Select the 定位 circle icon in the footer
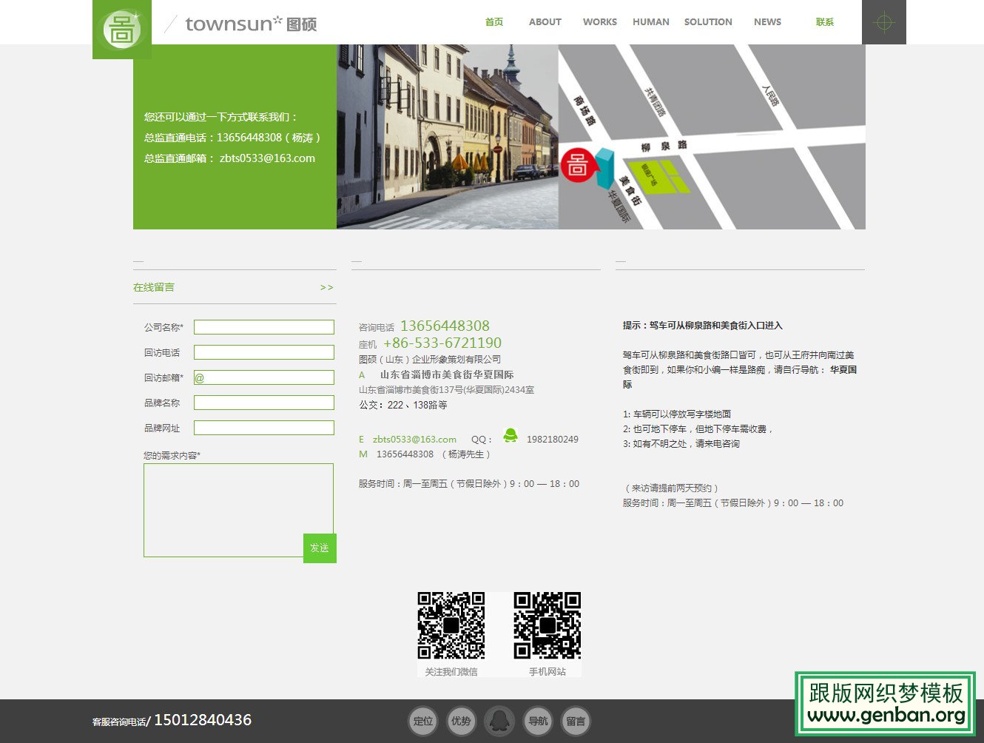Image resolution: width=984 pixels, height=743 pixels. [423, 720]
